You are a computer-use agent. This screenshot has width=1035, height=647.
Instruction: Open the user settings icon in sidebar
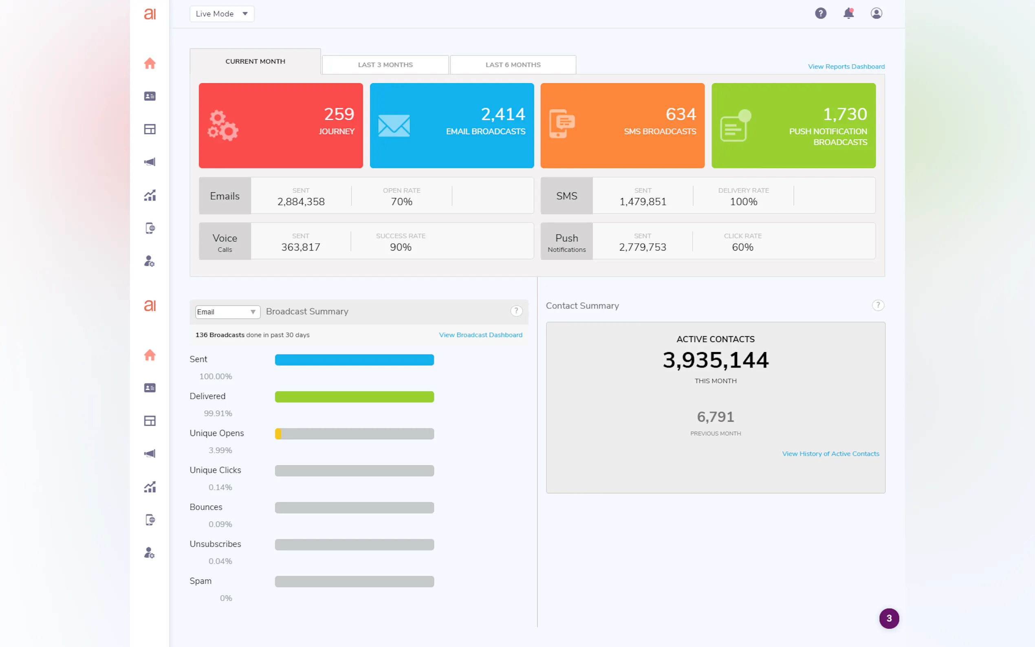coord(149,261)
